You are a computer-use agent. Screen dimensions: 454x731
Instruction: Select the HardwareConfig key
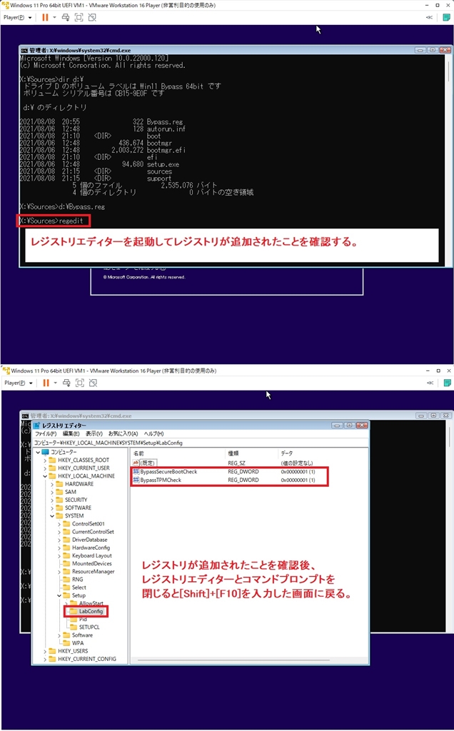91,548
